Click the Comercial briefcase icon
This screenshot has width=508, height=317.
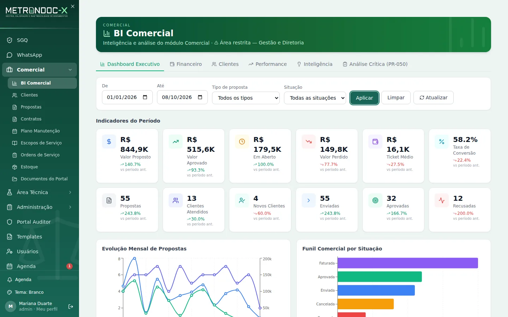click(10, 70)
